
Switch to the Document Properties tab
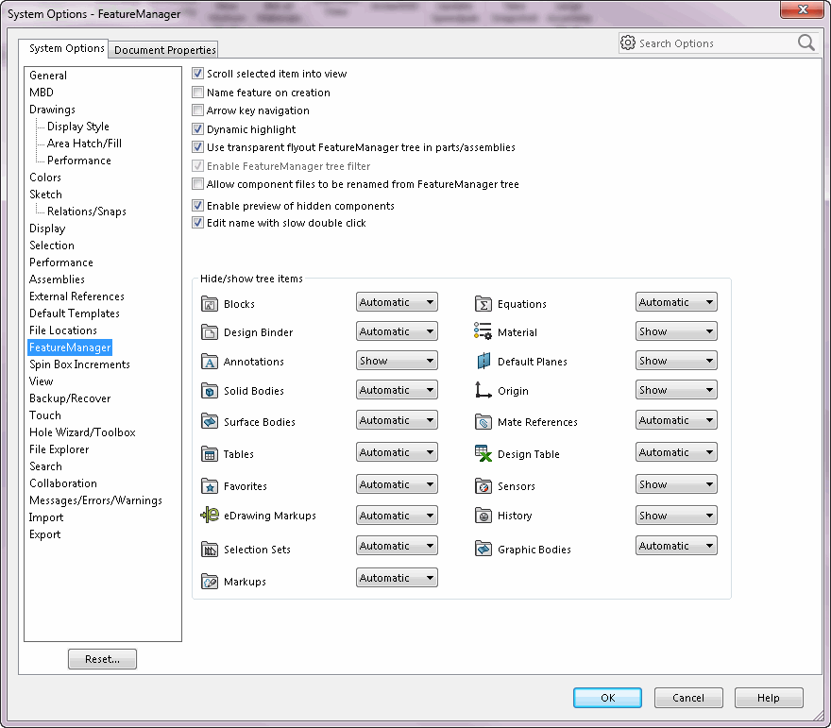coord(165,50)
